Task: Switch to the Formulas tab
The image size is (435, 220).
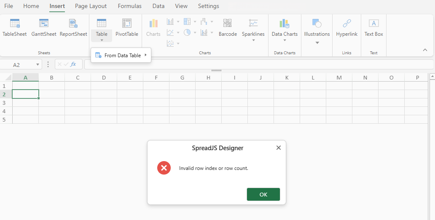Action: pos(129,6)
